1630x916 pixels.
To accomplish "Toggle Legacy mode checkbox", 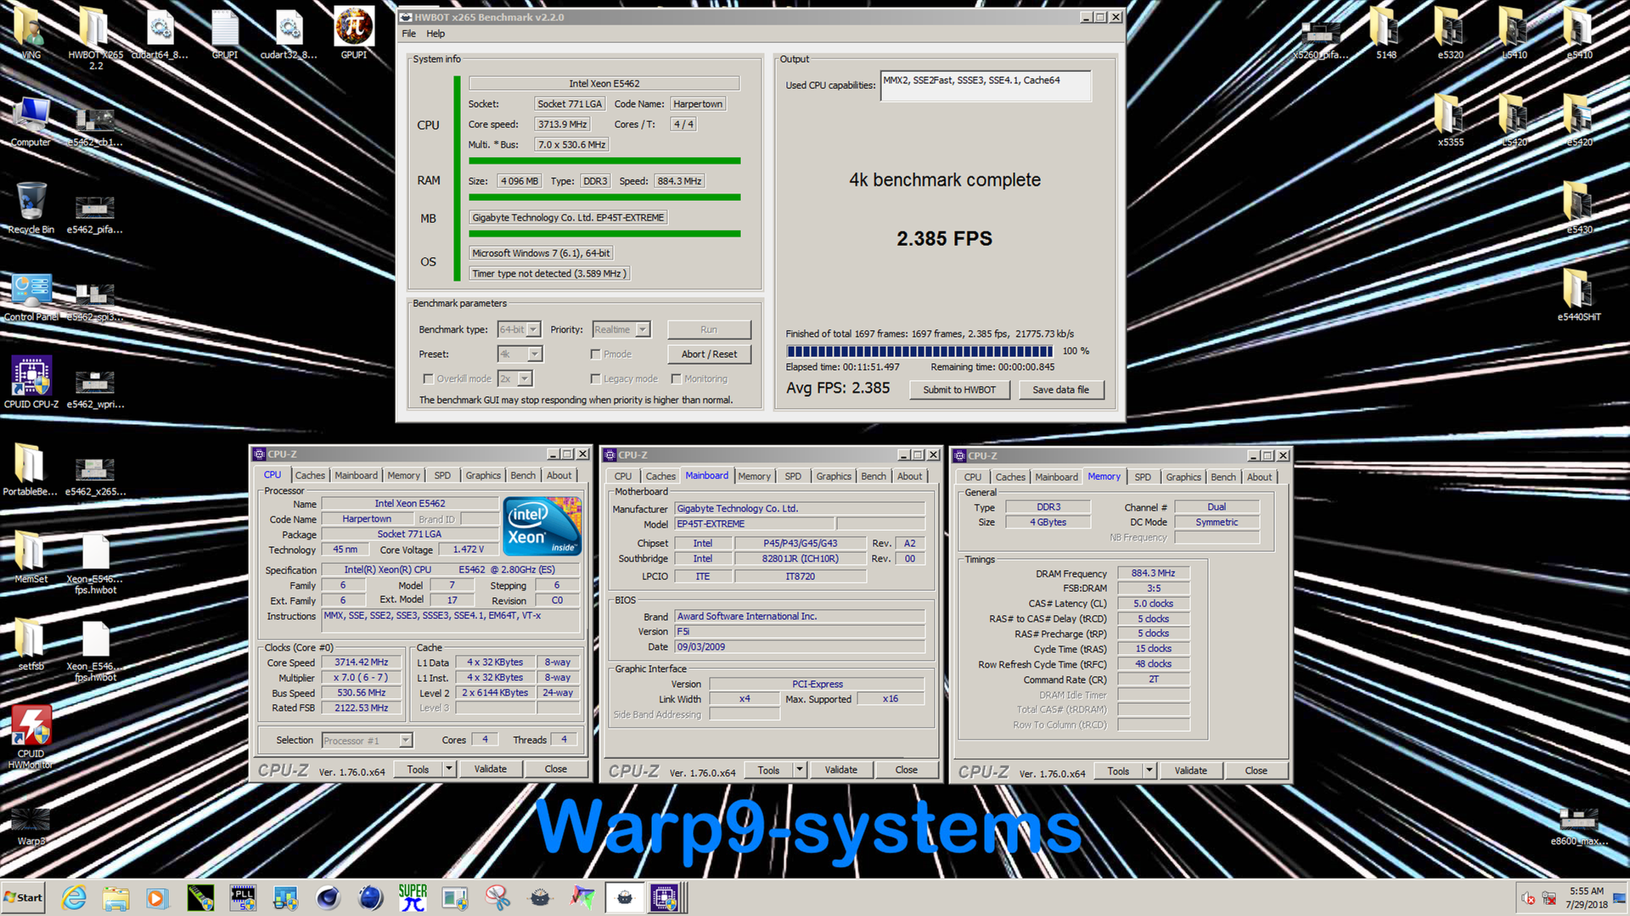I will click(x=595, y=379).
